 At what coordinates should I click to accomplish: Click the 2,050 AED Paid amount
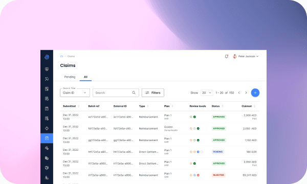click(x=250, y=163)
